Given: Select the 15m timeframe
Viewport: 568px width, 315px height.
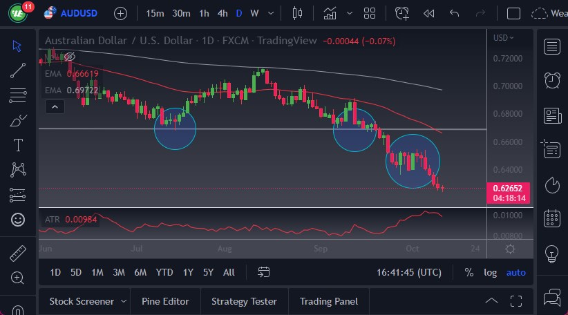Looking at the screenshot, I should click(x=155, y=14).
